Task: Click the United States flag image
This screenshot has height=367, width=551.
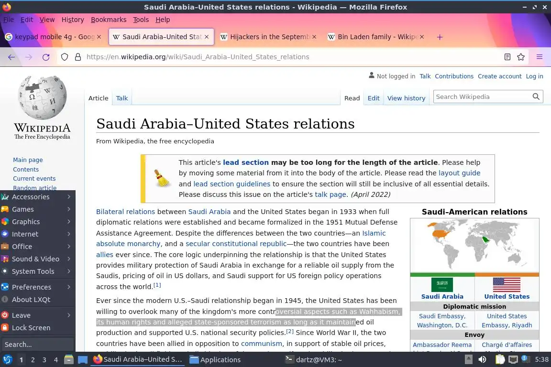Action: click(x=507, y=284)
